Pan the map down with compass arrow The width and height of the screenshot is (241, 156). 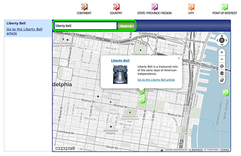coord(222,45)
